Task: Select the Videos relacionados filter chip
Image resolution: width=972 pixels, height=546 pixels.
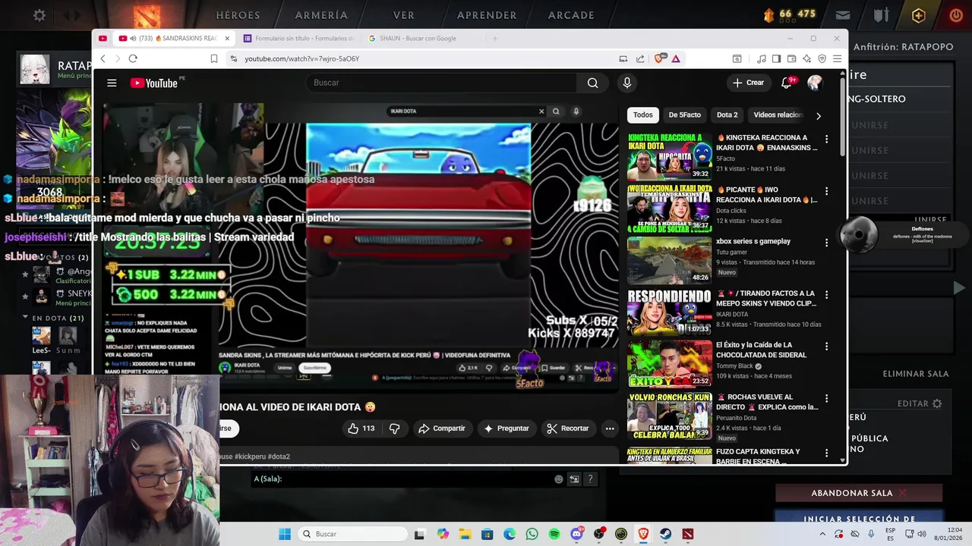Action: pos(778,115)
